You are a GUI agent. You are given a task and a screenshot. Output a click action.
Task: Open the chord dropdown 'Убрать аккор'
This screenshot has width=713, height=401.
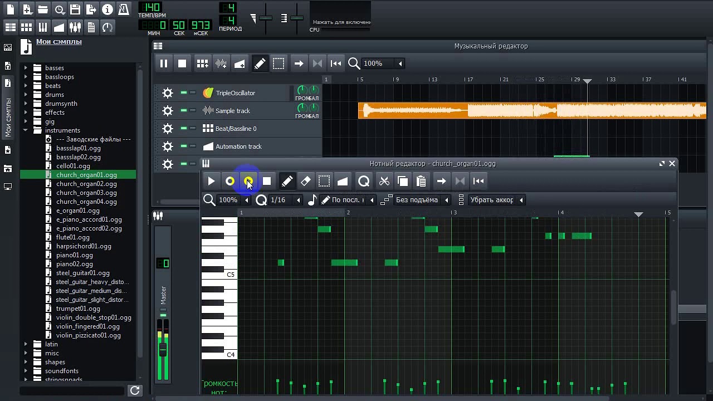pos(497,200)
